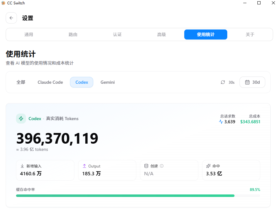Click the database icon beside 创建
The image size is (280, 212).
pos(146,166)
